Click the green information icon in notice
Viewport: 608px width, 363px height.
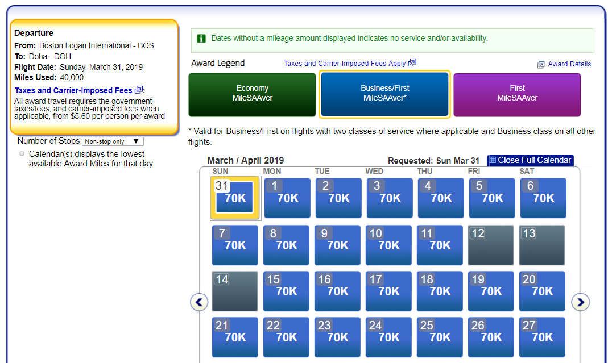[201, 39]
